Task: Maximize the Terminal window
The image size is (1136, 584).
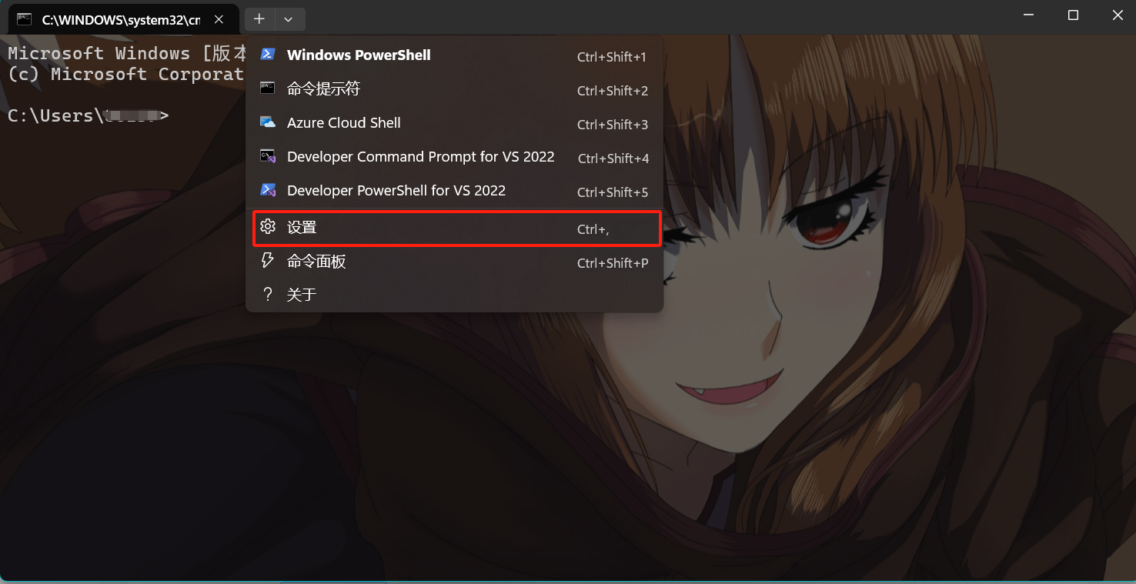Action: pyautogui.click(x=1073, y=15)
